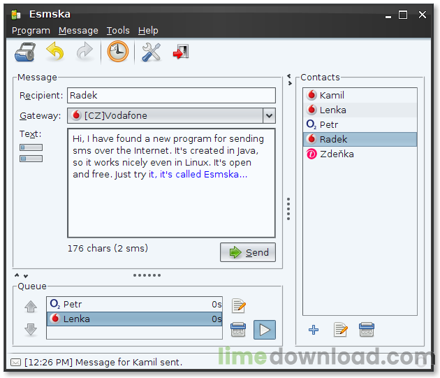This screenshot has height=378, width=440.
Task: Minimize the Esmska window
Action: (388, 17)
